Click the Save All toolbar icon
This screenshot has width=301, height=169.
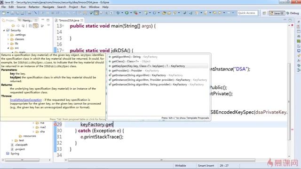click(17, 13)
